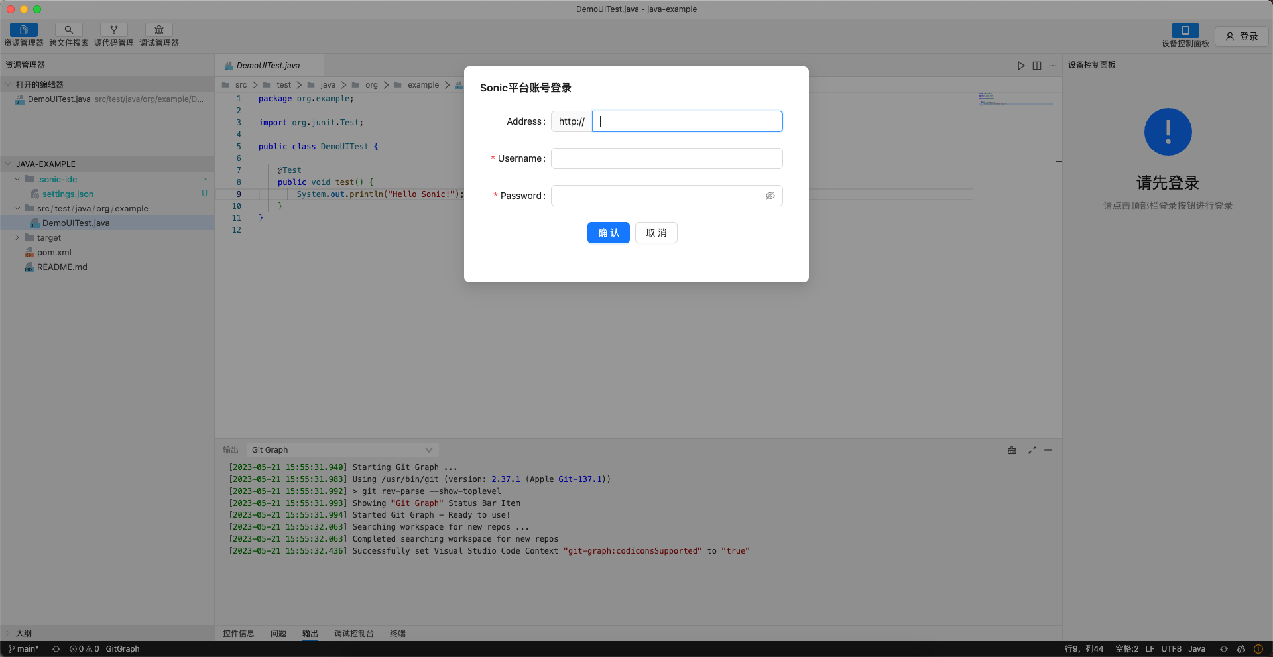Image resolution: width=1273 pixels, height=657 pixels.
Task: Toggle password visibility eye icon
Action: coord(770,196)
